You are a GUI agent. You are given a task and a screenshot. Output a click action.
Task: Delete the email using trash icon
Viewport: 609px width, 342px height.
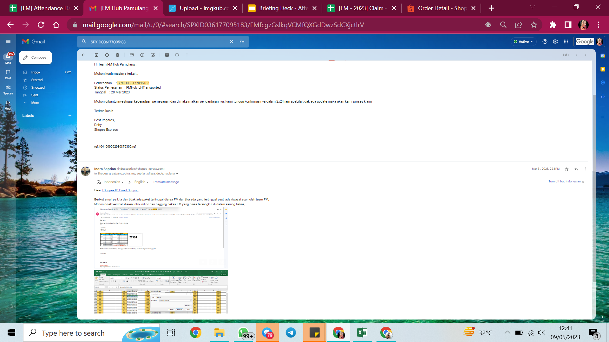(x=117, y=55)
